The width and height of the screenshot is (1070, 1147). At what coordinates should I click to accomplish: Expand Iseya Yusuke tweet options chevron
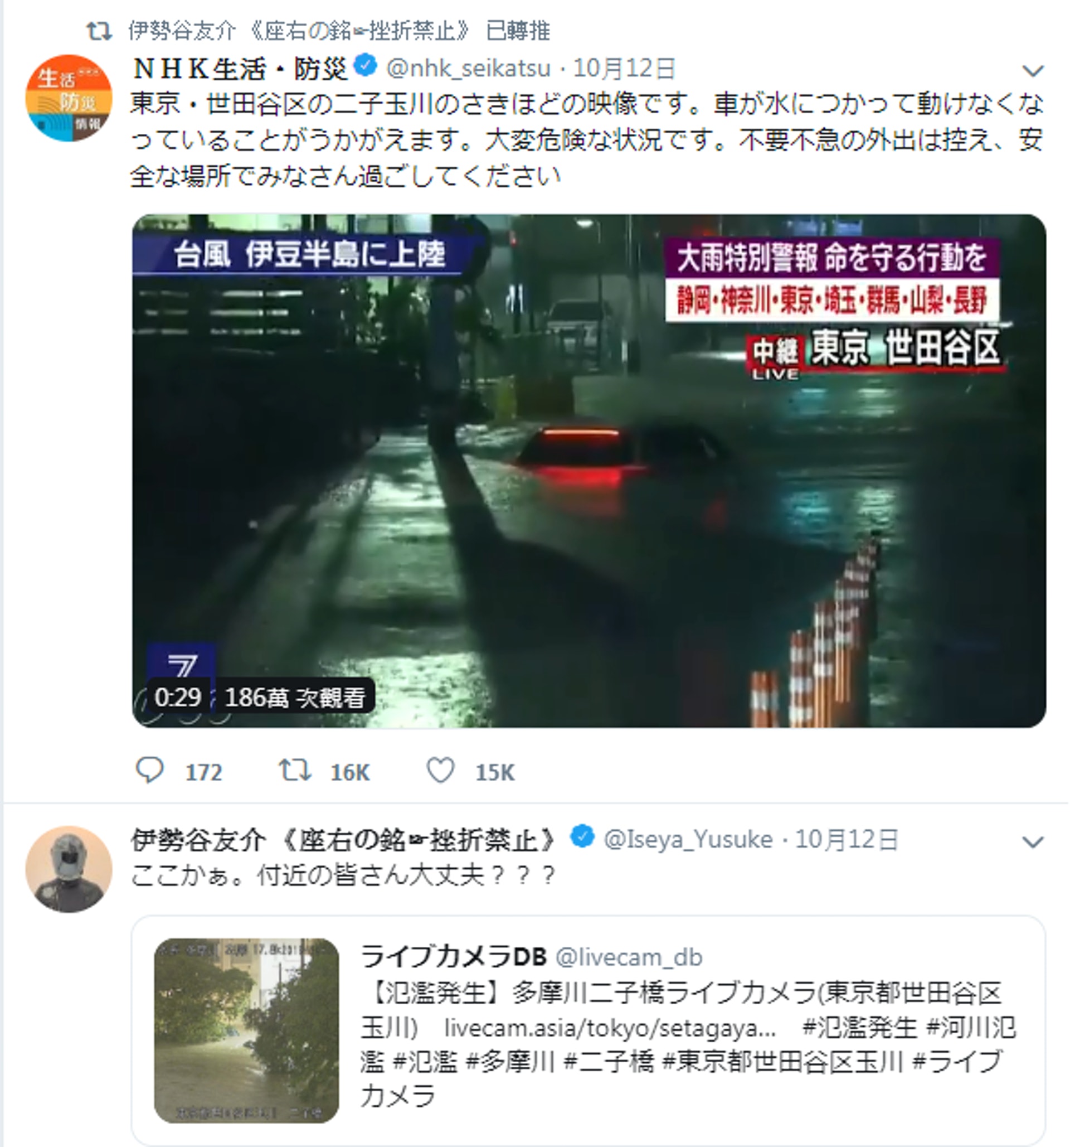(1033, 842)
